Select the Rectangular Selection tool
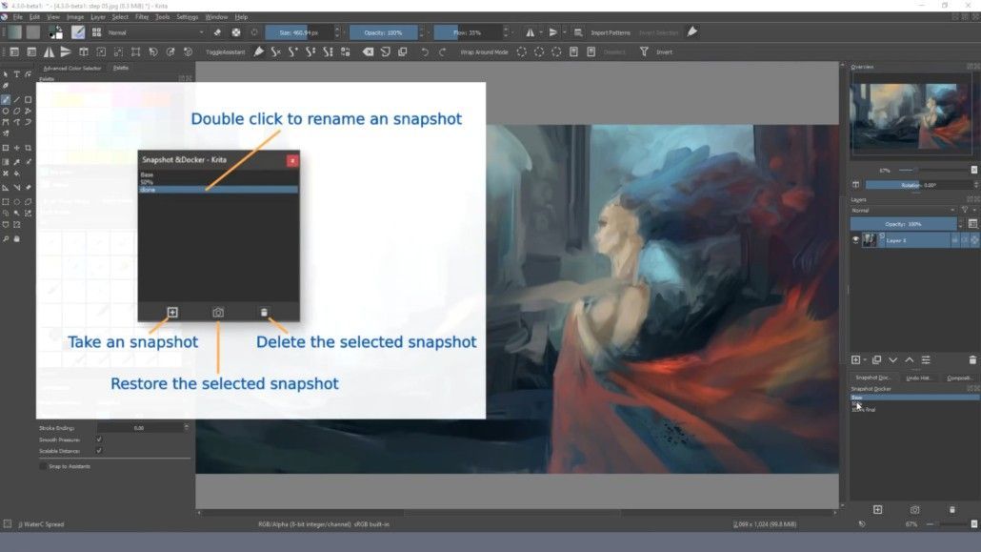 coord(6,202)
